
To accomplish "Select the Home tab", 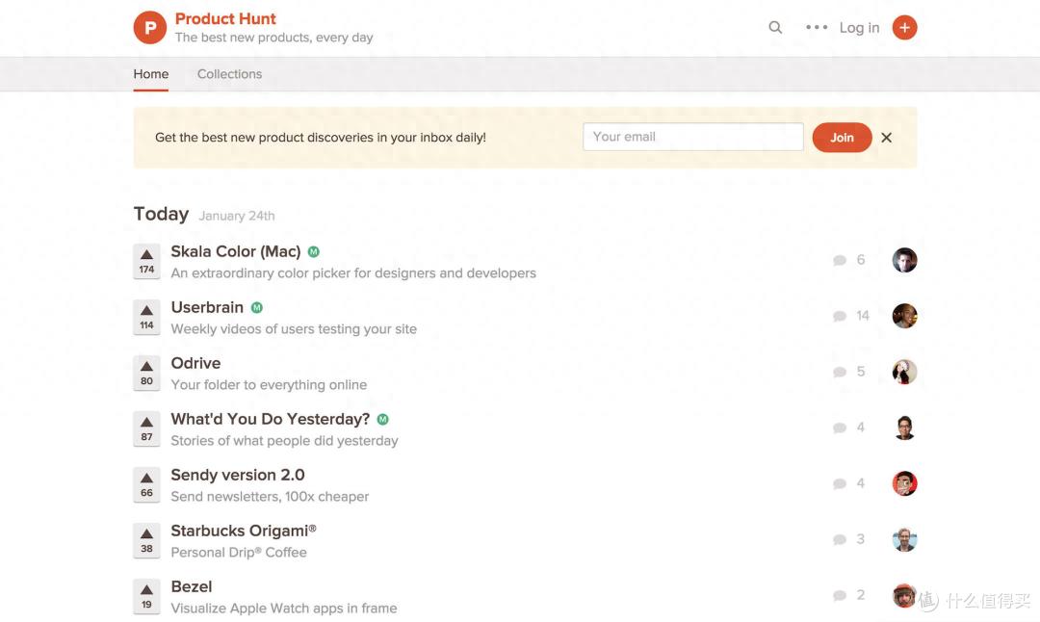I will point(151,74).
